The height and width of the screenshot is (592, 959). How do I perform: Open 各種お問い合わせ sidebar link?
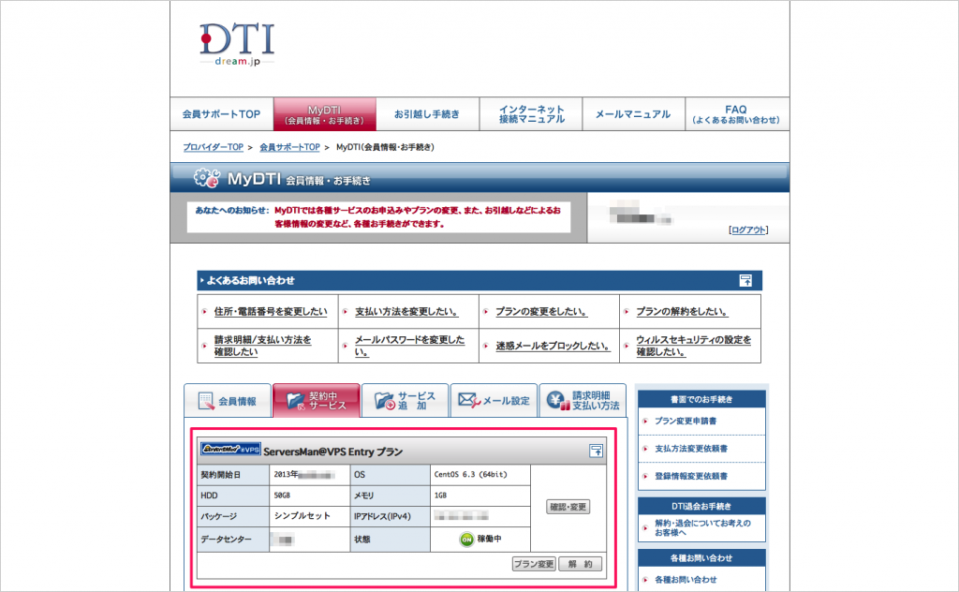pos(686,580)
